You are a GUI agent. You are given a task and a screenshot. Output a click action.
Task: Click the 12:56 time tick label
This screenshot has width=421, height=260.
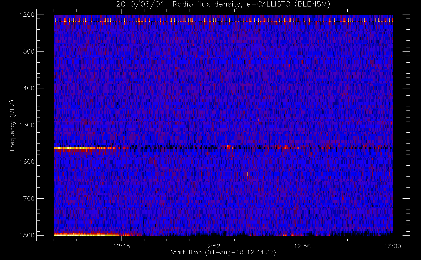(302, 246)
